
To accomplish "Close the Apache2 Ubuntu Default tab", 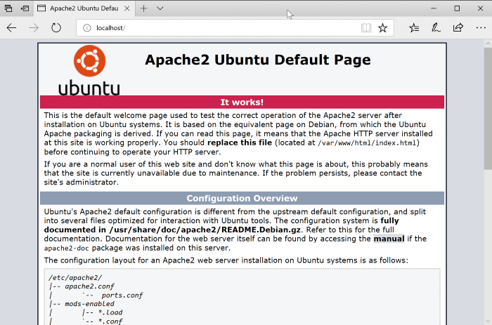I will click(127, 8).
